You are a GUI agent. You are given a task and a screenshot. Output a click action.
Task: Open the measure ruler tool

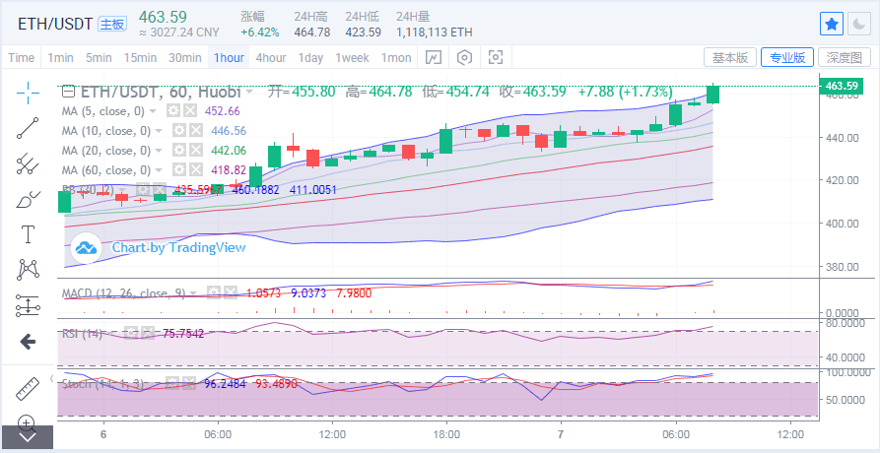[x=28, y=389]
